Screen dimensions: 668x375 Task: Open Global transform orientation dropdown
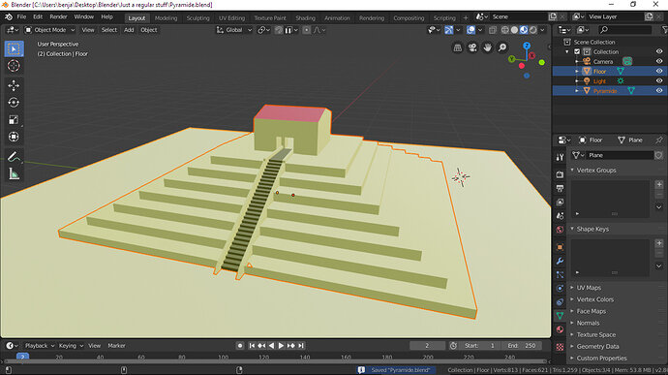(x=234, y=30)
